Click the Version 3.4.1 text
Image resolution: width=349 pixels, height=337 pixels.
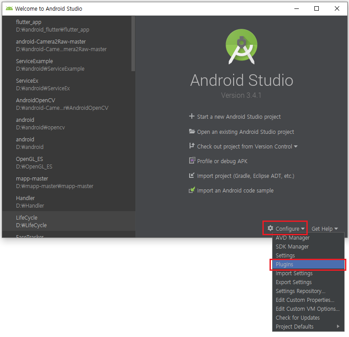[241, 96]
